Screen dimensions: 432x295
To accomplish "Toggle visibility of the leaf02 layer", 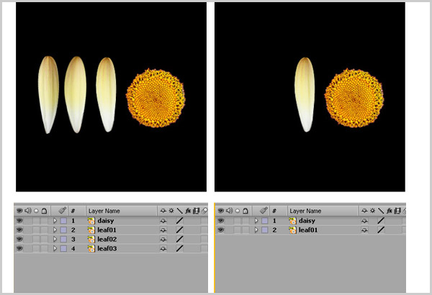I will (19, 239).
